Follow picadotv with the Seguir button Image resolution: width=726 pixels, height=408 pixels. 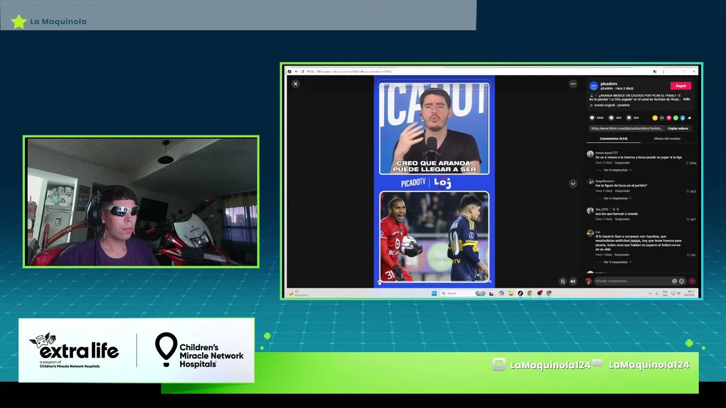pos(681,86)
